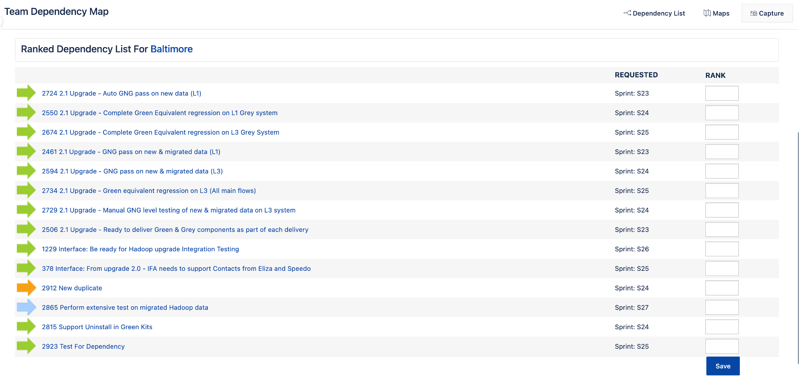The height and width of the screenshot is (386, 799).
Task: Click green arrow beside item 2594
Action: pyautogui.click(x=26, y=171)
